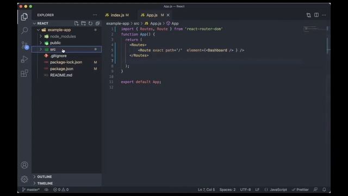The height and width of the screenshot is (196, 348).
Task: Close the App.js tab
Action: 168,15
